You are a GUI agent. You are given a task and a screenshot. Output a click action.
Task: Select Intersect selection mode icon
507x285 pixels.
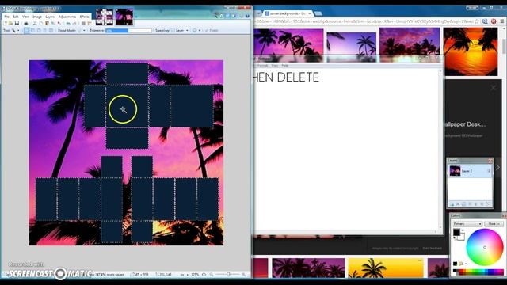(45, 30)
